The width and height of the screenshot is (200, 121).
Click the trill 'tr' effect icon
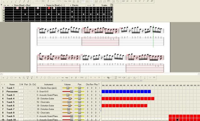coord(72,78)
